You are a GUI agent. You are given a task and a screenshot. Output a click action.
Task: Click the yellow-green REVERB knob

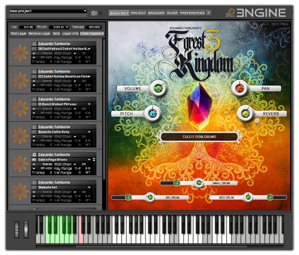245,113
